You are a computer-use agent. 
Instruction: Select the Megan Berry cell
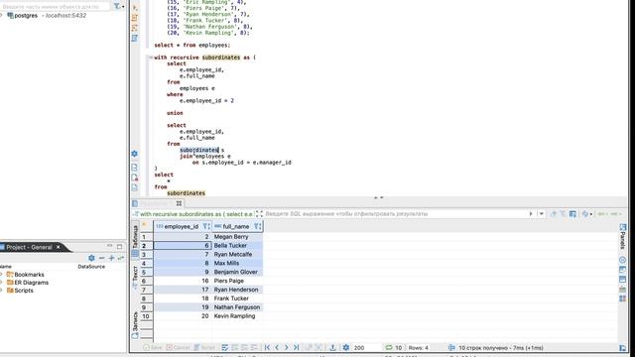[238, 236]
